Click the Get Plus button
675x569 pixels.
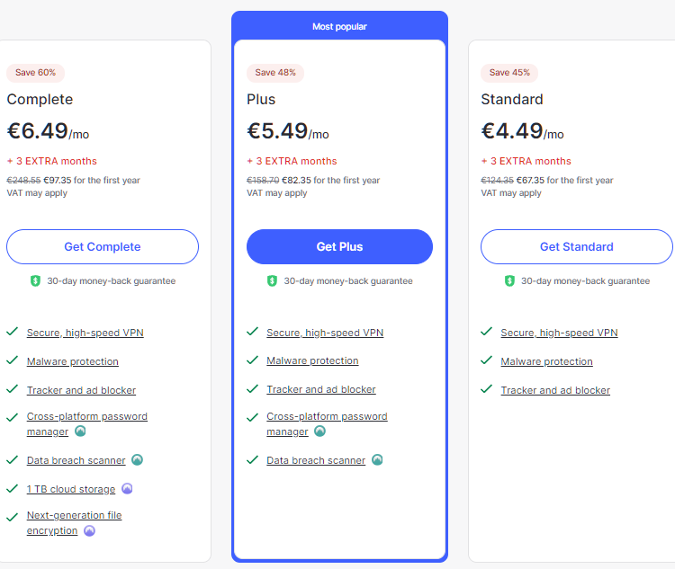[x=339, y=246]
